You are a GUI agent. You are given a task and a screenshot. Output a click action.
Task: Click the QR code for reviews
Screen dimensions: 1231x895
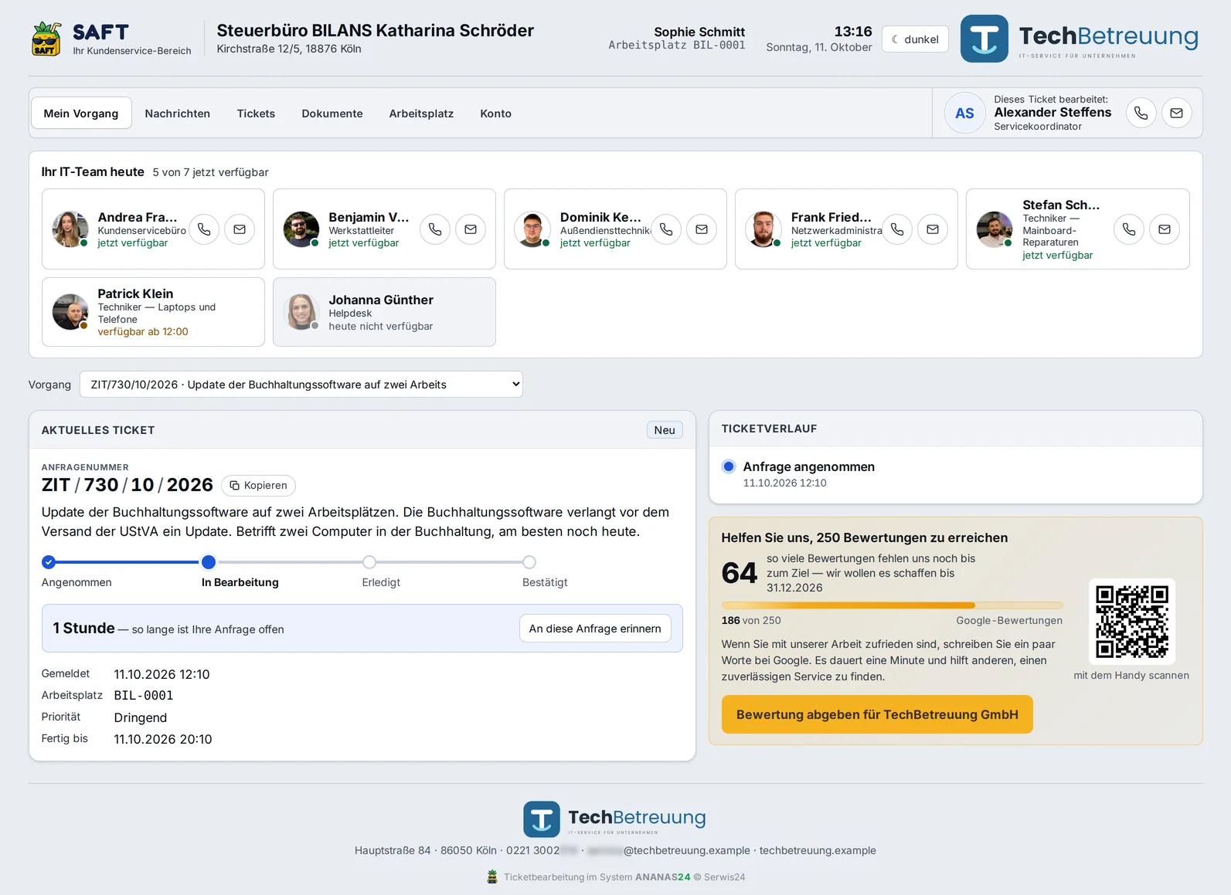point(1131,622)
